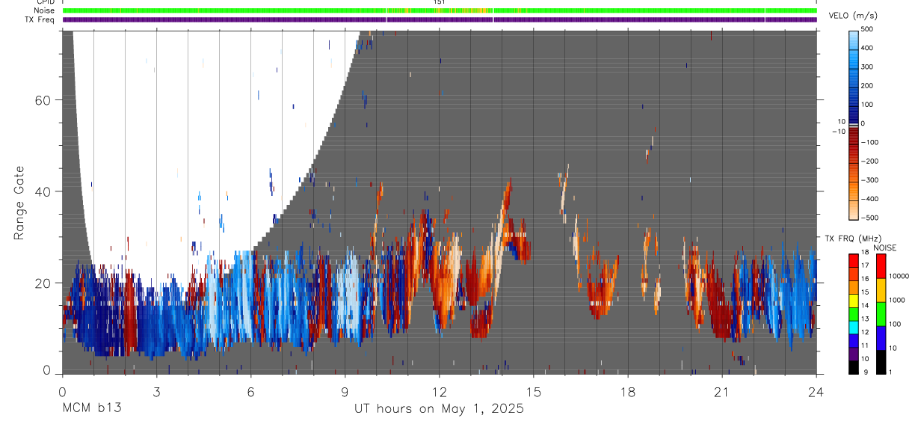Click the 'Range Gate' y-axis label

pyautogui.click(x=21, y=203)
